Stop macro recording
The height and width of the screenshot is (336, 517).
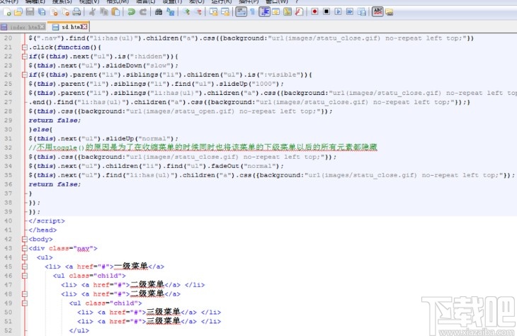(326, 12)
